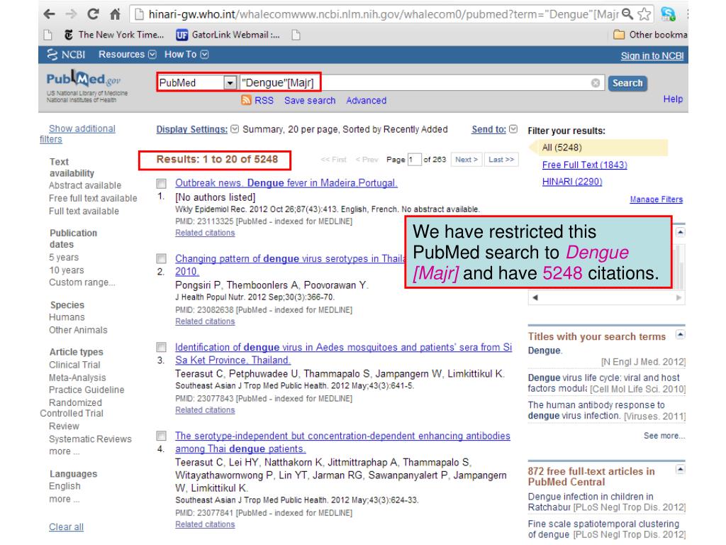Open Dengue N Engl J Med title

[545, 351]
